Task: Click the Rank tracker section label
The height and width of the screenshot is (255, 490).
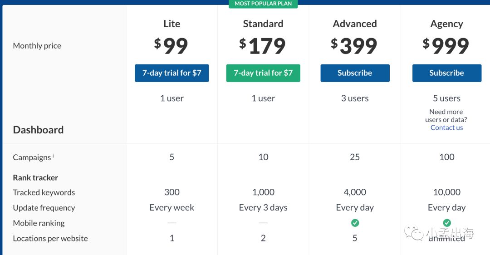Action: (x=35, y=177)
